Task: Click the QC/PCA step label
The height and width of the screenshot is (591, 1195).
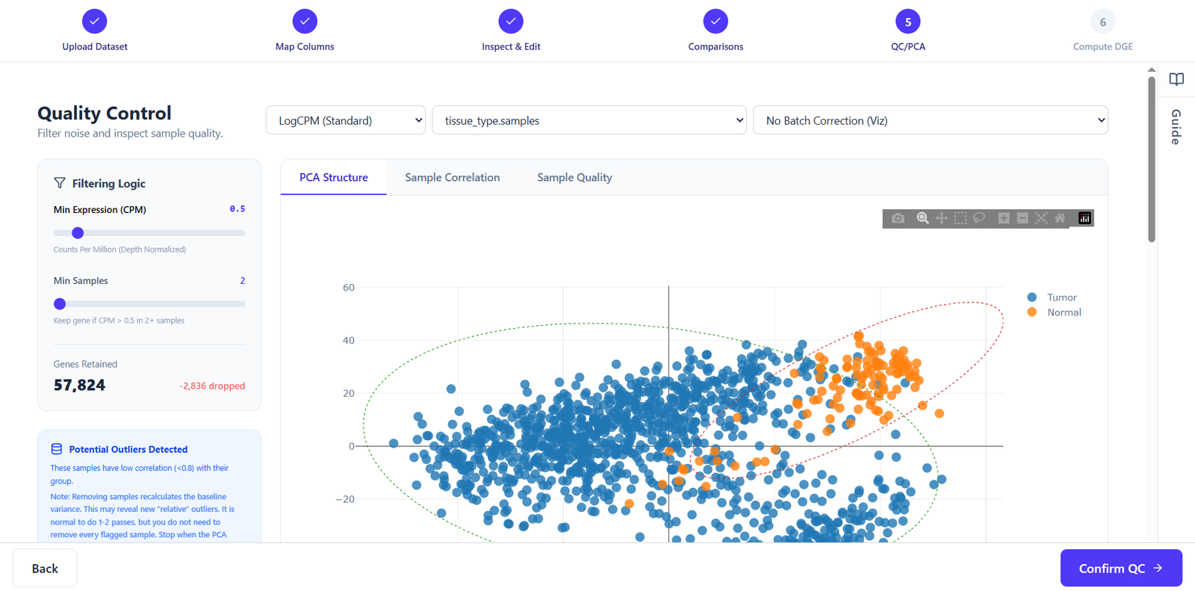Action: pos(908,46)
